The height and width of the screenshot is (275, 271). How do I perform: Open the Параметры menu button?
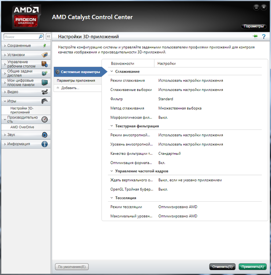pyautogui.click(x=254, y=26)
